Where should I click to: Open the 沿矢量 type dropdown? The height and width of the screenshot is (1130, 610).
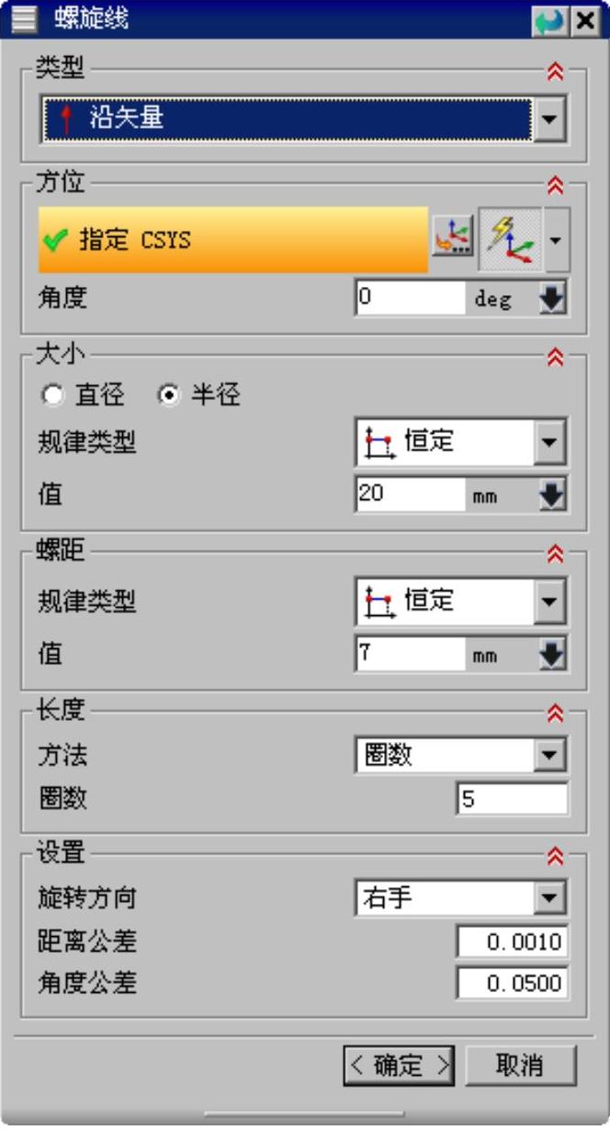pos(549,120)
